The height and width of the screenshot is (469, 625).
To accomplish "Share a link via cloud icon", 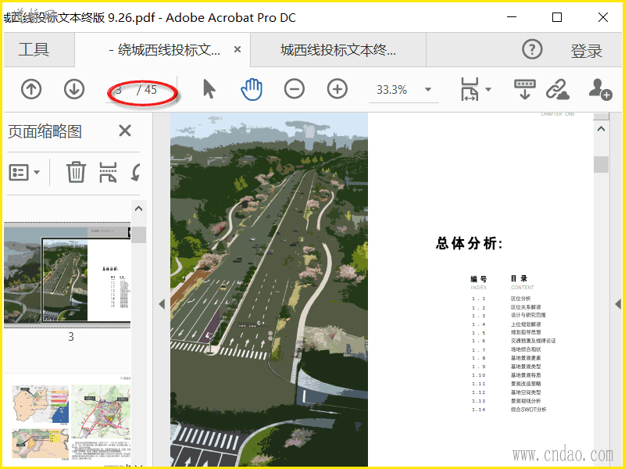I will tap(557, 89).
